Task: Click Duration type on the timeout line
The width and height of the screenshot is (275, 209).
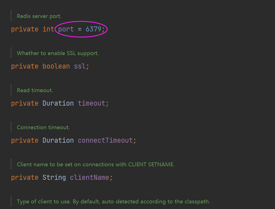Action: point(58,103)
